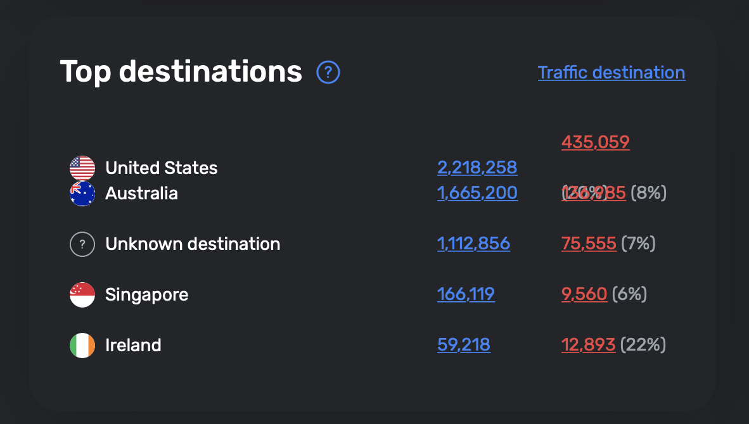Click the red 9,560 Singapore value

(x=584, y=294)
